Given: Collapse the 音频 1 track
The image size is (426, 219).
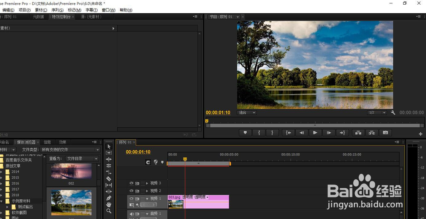Looking at the screenshot, I should (147, 214).
